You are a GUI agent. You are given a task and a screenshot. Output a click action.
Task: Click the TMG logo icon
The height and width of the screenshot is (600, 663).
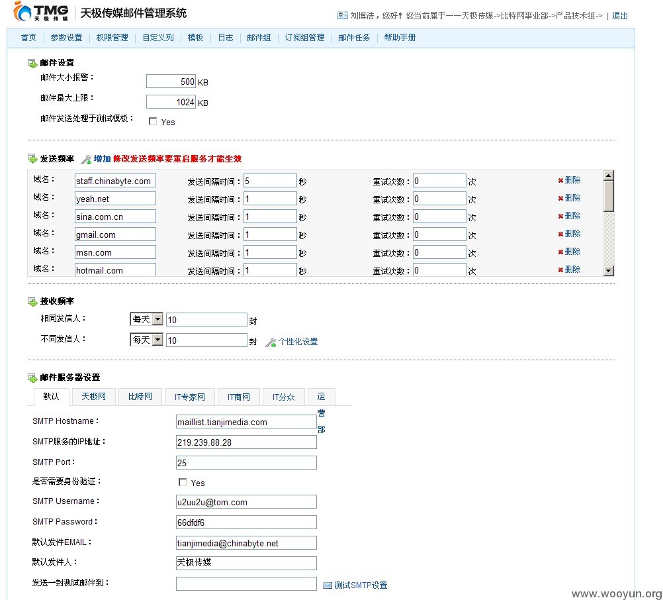point(22,11)
